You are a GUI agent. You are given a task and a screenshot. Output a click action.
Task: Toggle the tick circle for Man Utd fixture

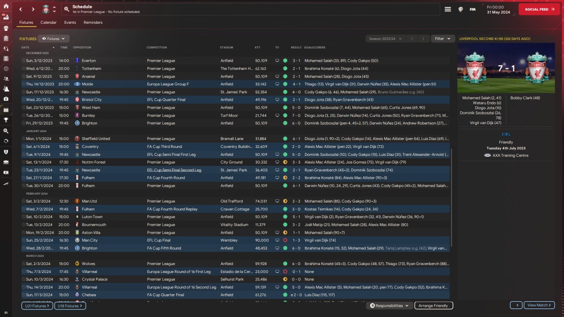pos(23,201)
